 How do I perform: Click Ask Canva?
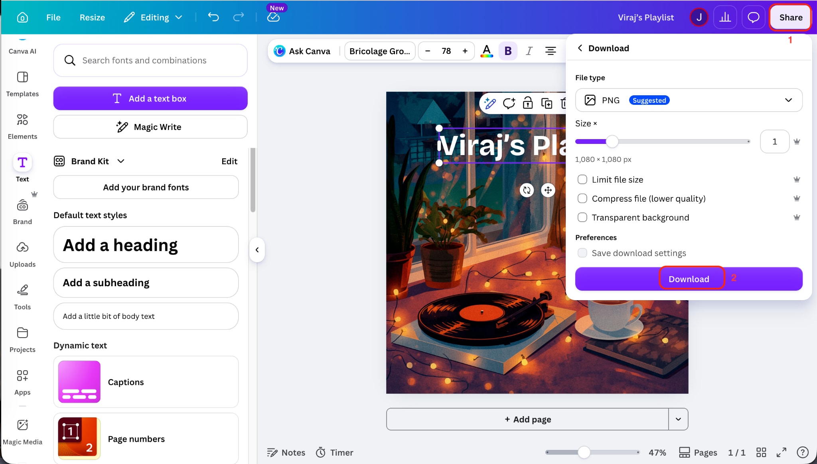point(302,51)
